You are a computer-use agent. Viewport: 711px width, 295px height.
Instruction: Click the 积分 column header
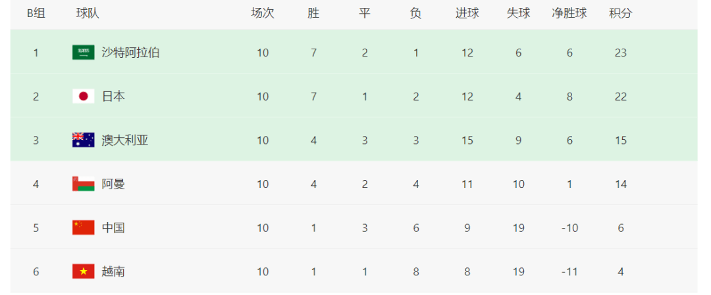click(620, 14)
